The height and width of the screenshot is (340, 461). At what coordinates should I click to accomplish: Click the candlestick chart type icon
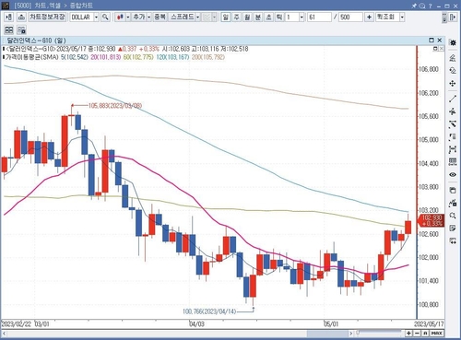pos(121,18)
